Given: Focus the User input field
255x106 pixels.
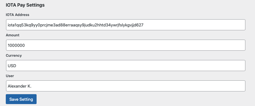Looking at the screenshot, I should [x=125, y=86].
